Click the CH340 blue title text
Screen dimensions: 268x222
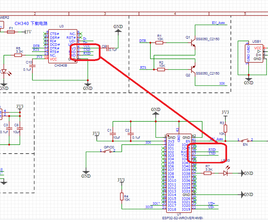point(31,24)
